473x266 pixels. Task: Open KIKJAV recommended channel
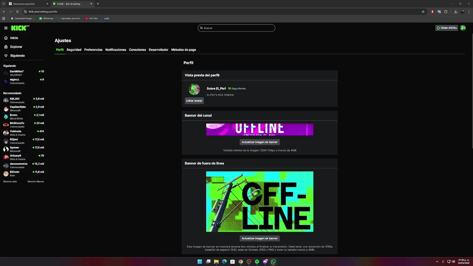[x=24, y=100]
